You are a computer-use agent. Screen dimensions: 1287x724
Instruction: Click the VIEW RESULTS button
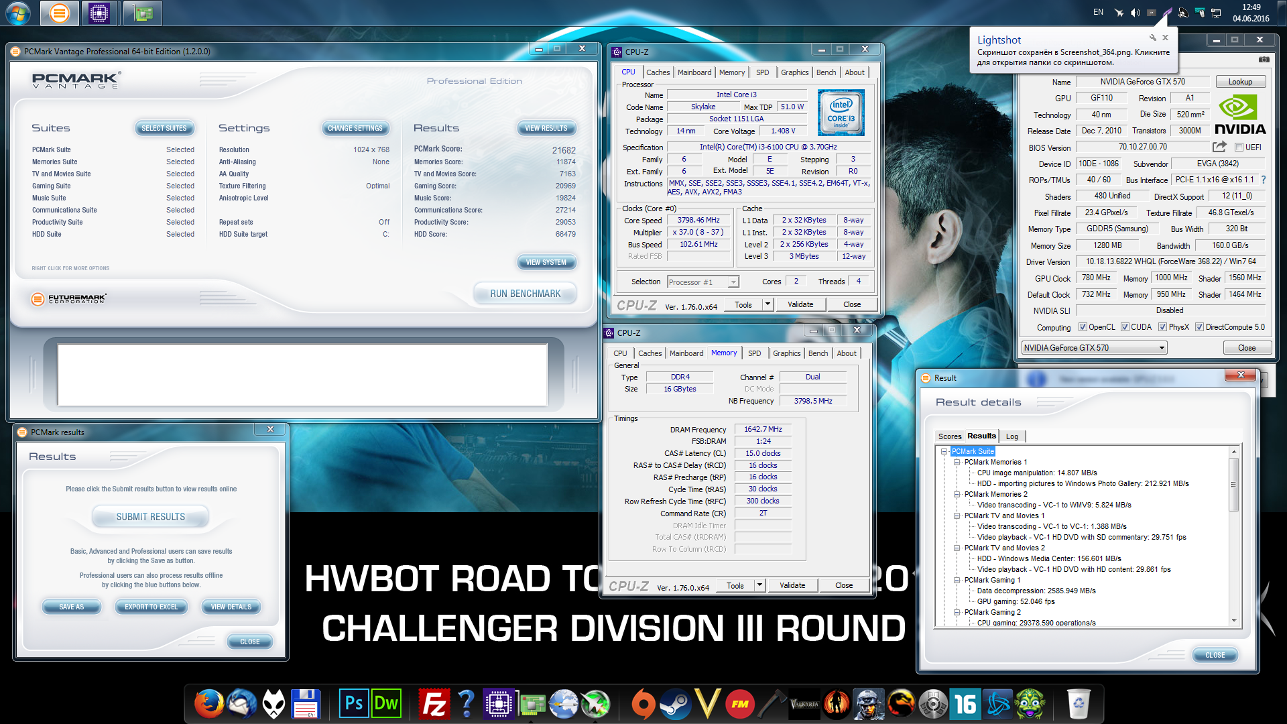(546, 128)
